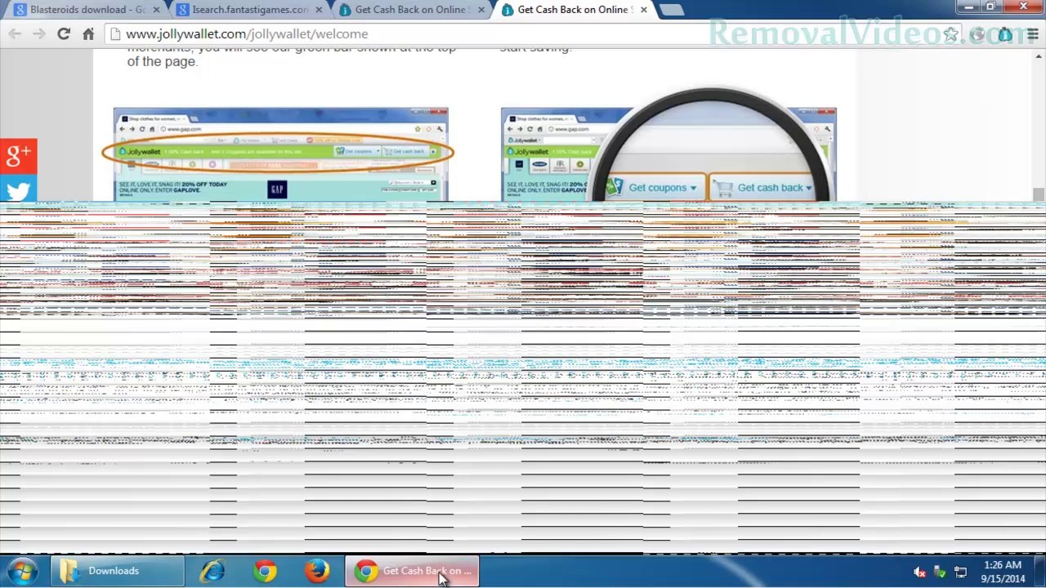Close the inactive Get Cash Back tab
The width and height of the screenshot is (1046, 588).
click(x=481, y=10)
